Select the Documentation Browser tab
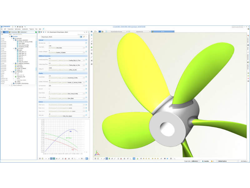Viewport: 250px width, 188px height. tap(116, 32)
